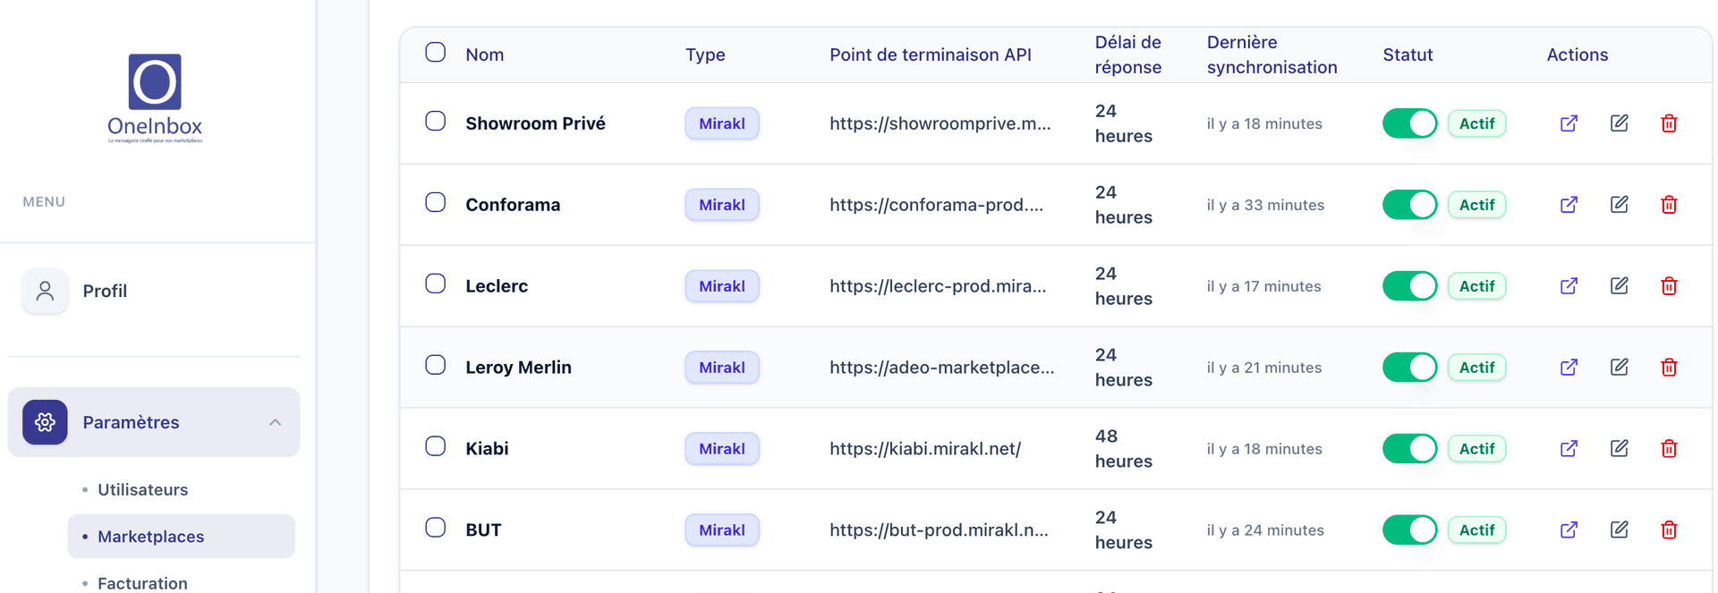Click the Mirakl badge in BUT row
Screen dimensions: 1718x593
coord(722,530)
